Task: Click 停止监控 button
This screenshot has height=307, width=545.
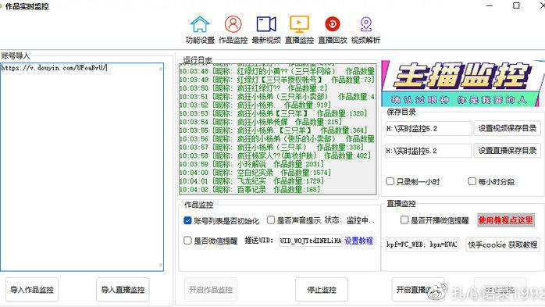Action: 322,289
